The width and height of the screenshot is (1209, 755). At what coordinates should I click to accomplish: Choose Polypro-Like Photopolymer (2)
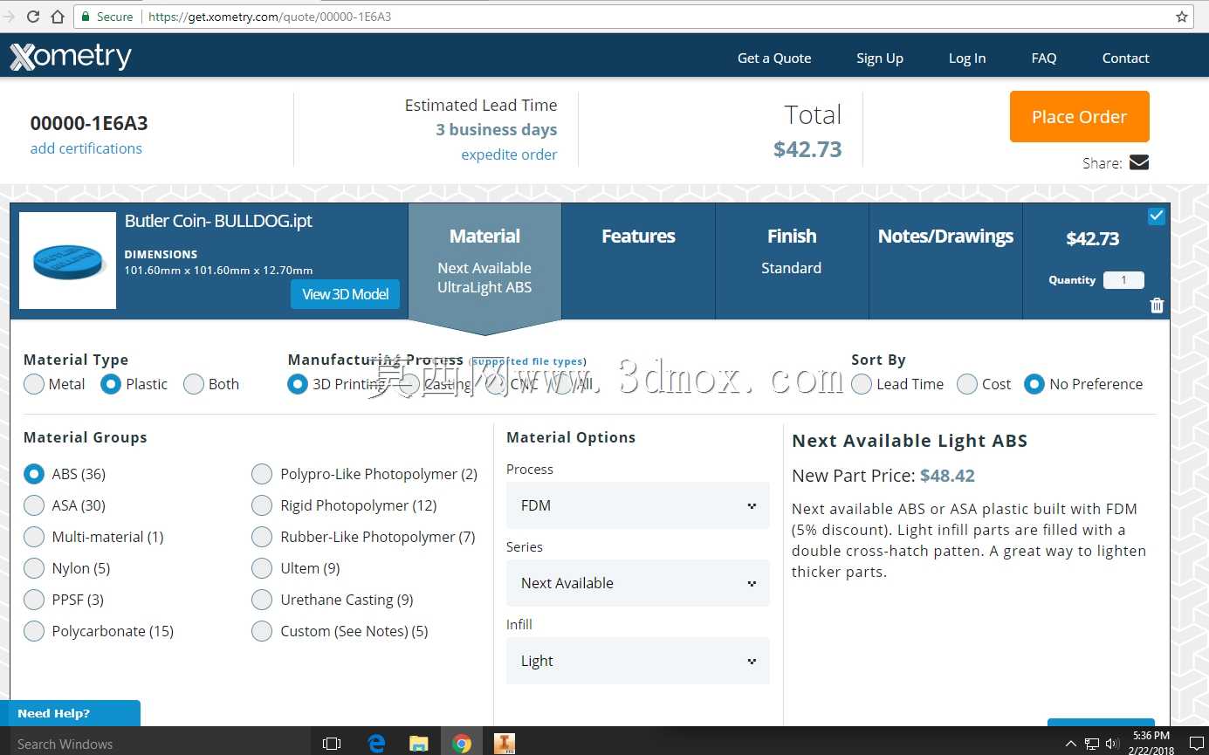point(262,474)
